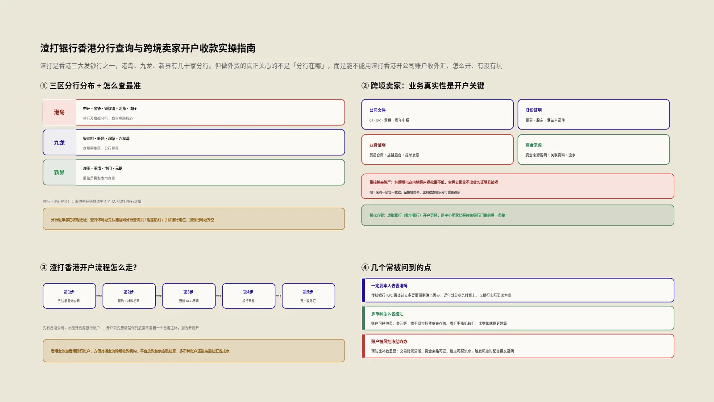This screenshot has height=402, width=714.
Task: Click the text 面谈 KYC 尽调
Action: coord(189,301)
